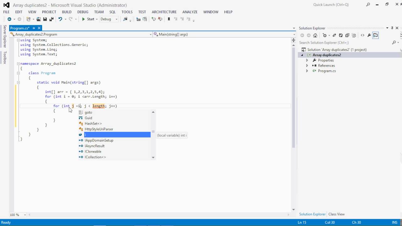Switch to the Solution Explorer bottom tab
The image size is (402, 226).
[x=312, y=214]
